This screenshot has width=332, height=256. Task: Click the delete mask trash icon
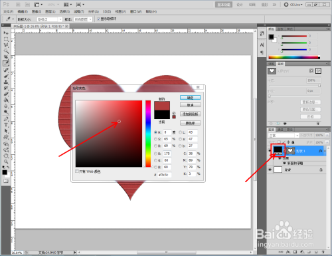[318, 123]
